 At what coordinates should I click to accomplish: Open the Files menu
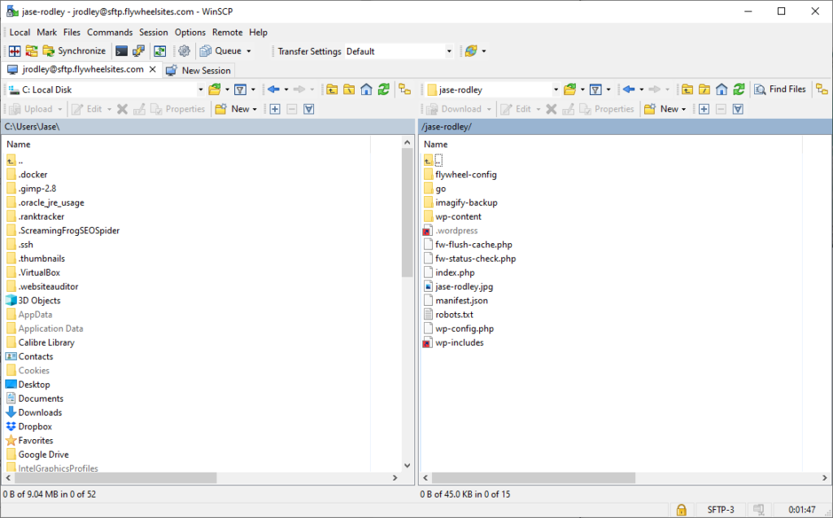click(x=72, y=33)
